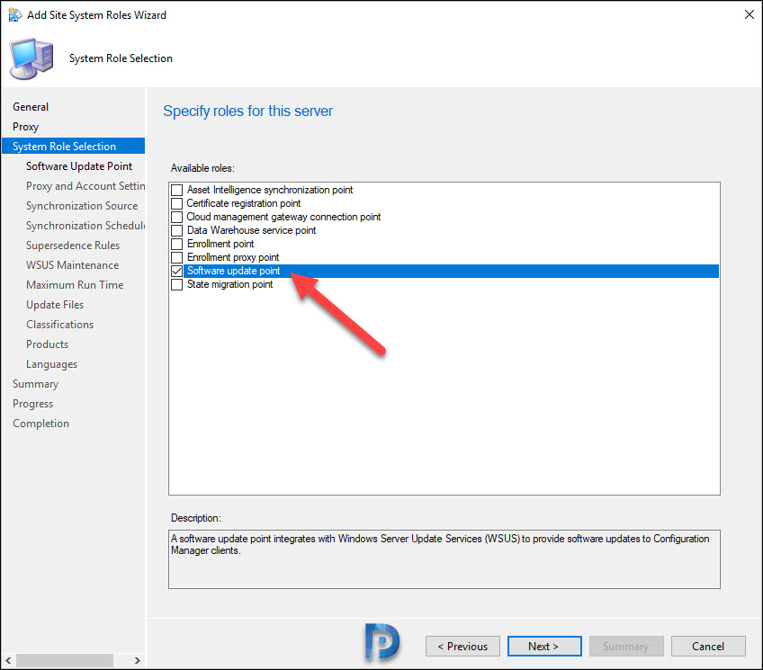
Task: Select System Role Selection step
Action: pyautogui.click(x=74, y=146)
